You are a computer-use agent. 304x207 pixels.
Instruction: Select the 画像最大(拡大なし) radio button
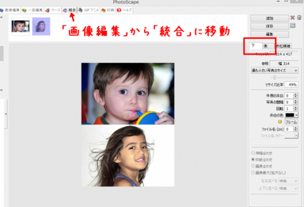(253, 173)
